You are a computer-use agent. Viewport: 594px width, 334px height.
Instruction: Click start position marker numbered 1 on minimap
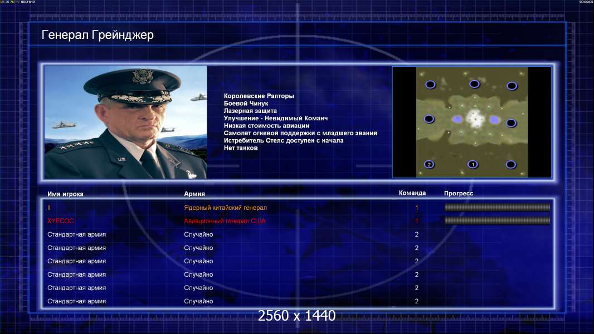tap(473, 165)
